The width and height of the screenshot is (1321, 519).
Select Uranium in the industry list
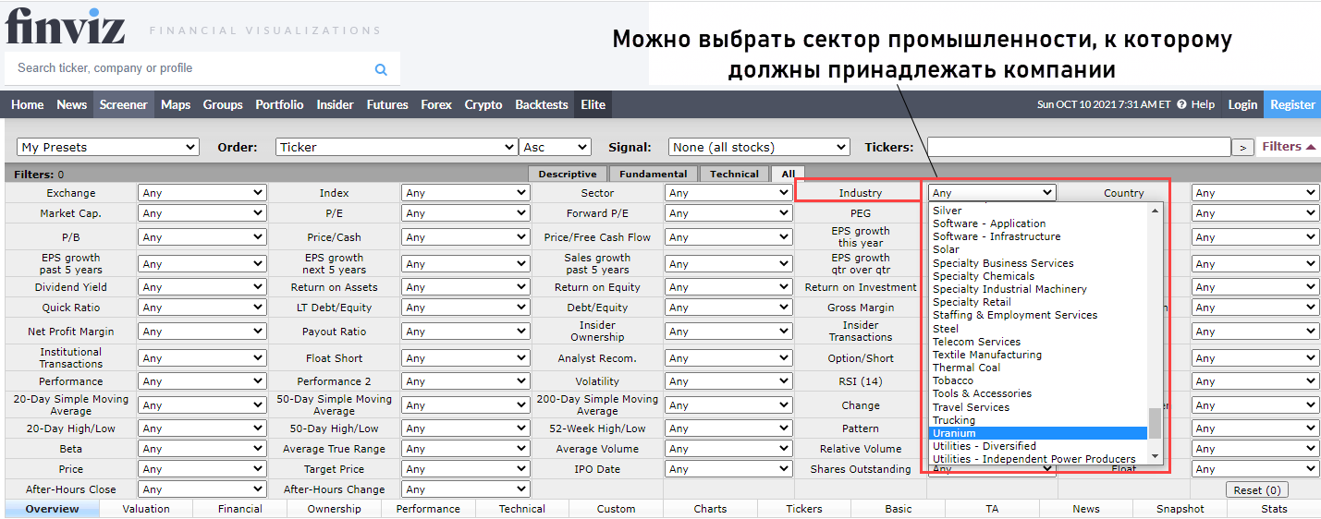pyautogui.click(x=1037, y=433)
